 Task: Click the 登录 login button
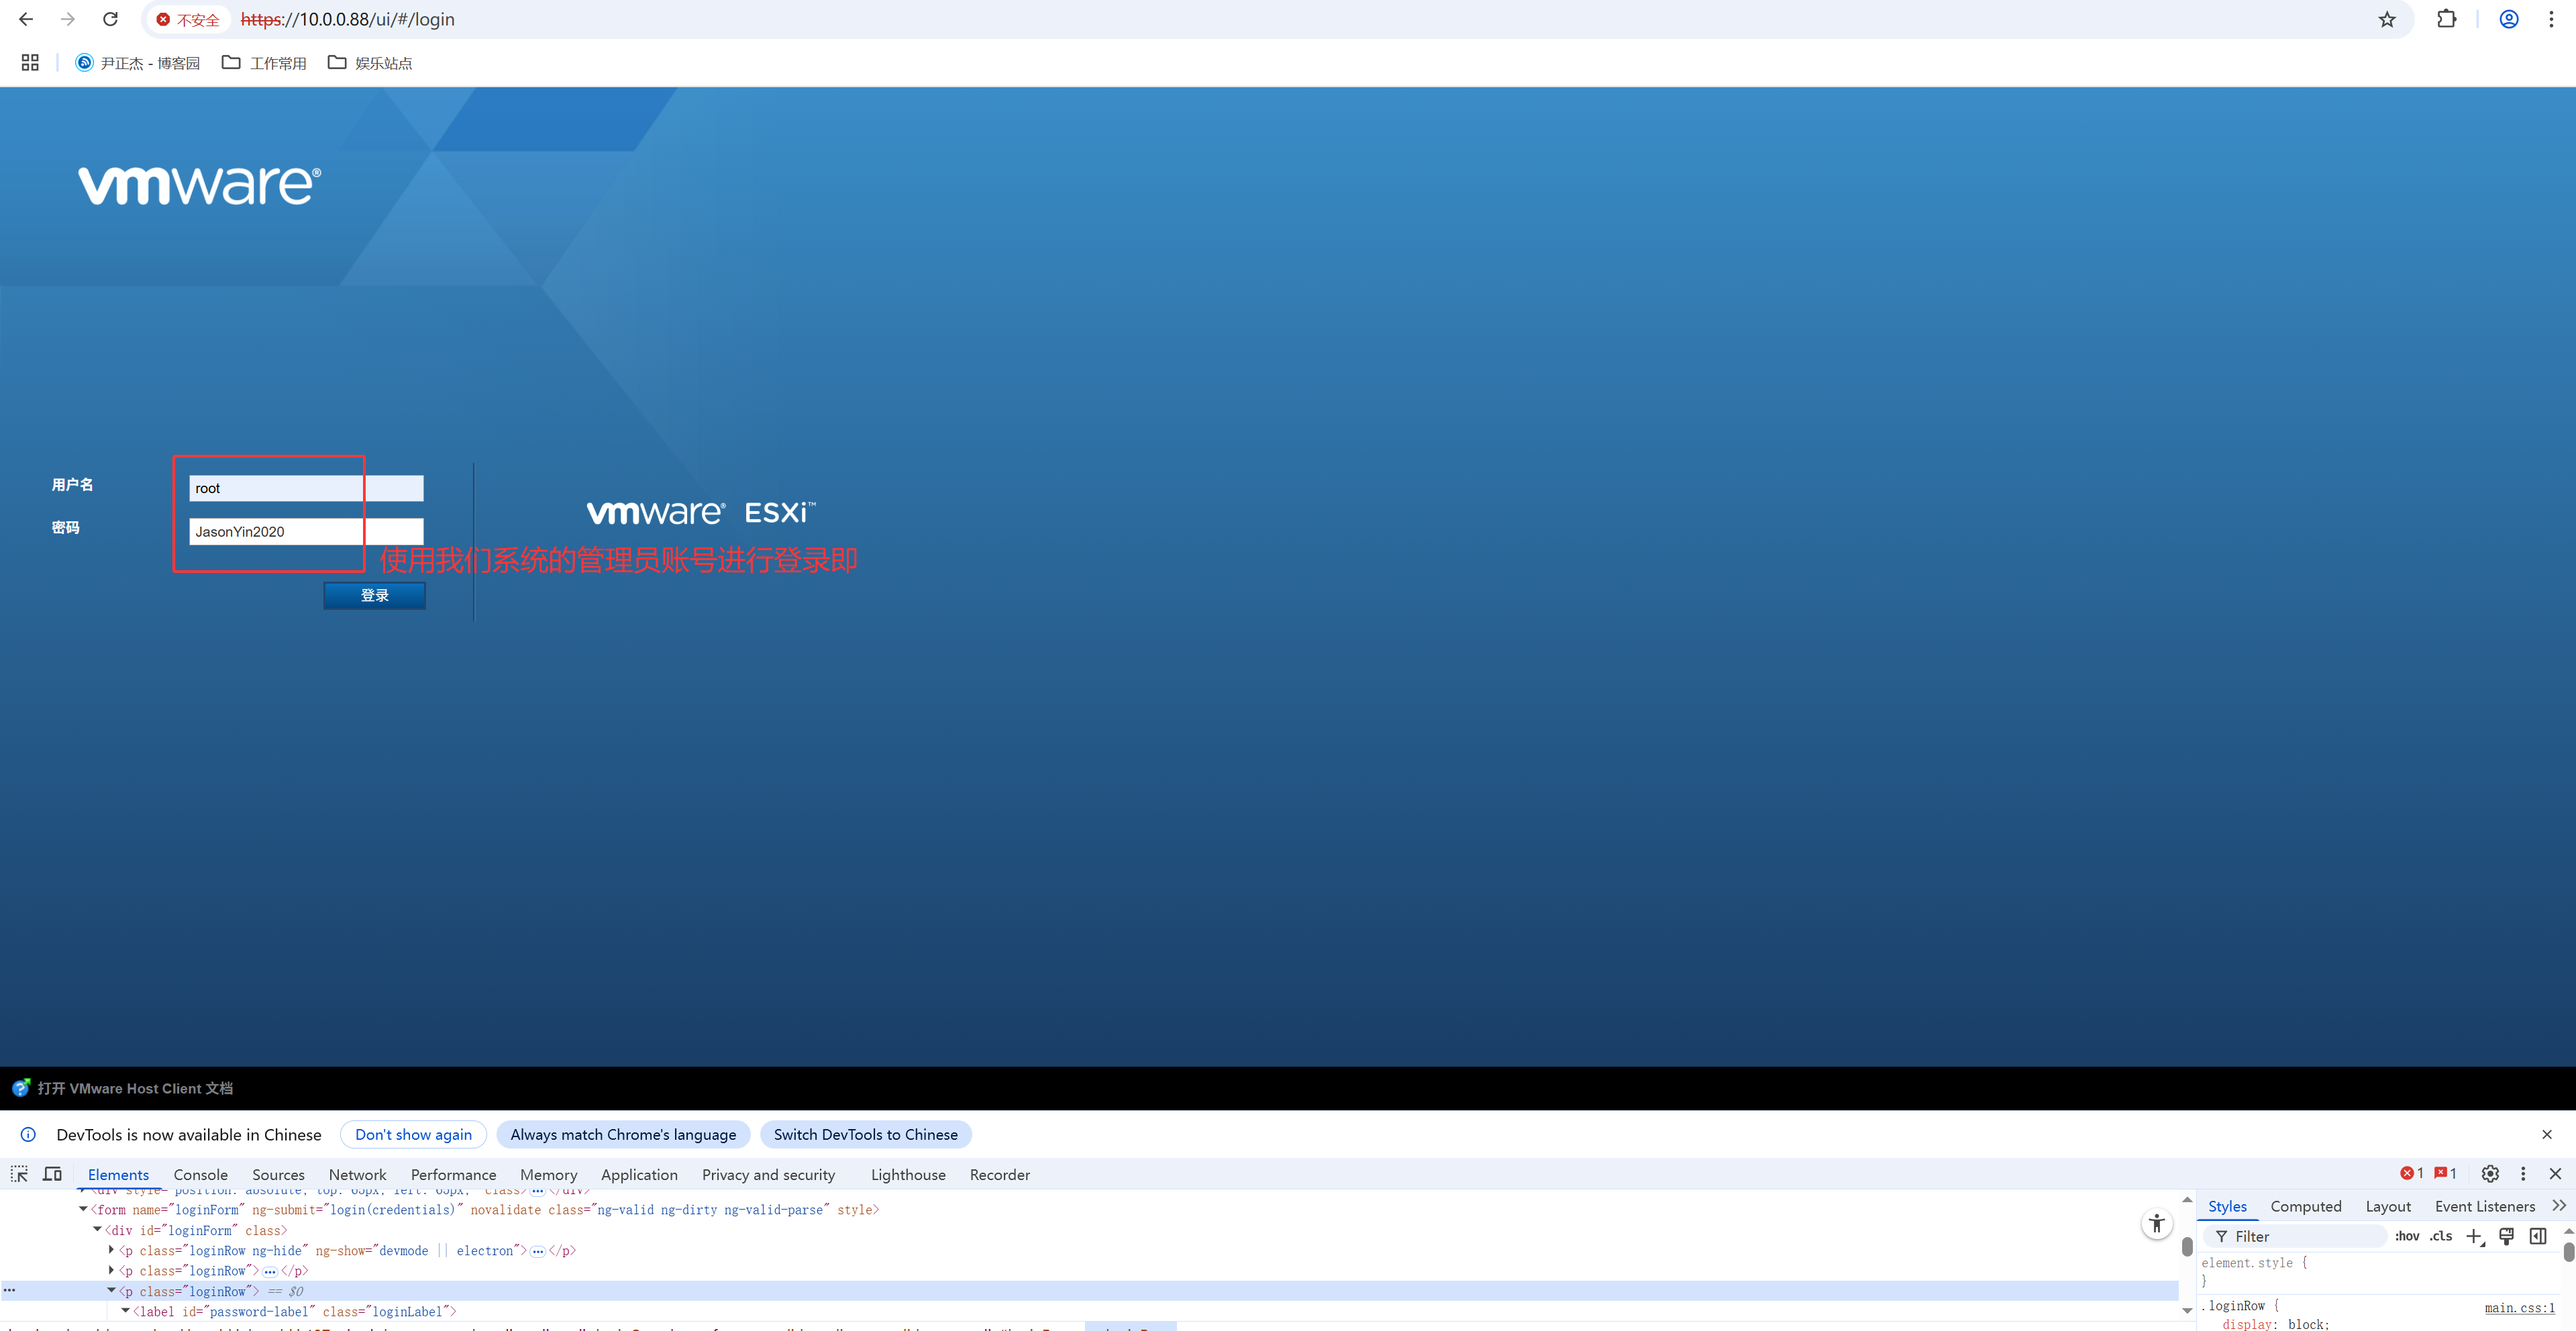(x=374, y=595)
